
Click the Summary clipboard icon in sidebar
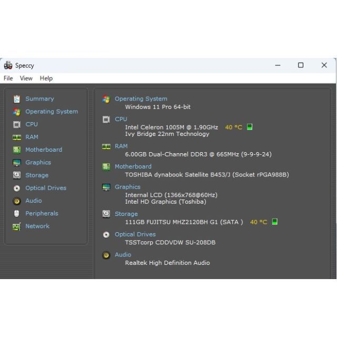coord(17,99)
